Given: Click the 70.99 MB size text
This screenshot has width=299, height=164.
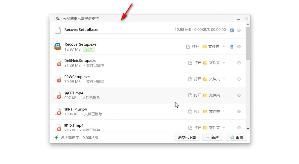Looking at the screenshot, I should click(x=72, y=82).
